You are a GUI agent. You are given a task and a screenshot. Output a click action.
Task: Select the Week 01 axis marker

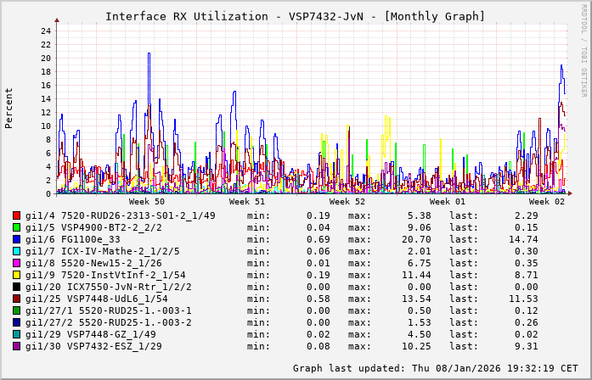448,202
